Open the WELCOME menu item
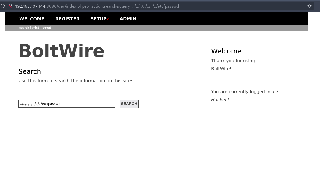The width and height of the screenshot is (320, 169). point(32,19)
